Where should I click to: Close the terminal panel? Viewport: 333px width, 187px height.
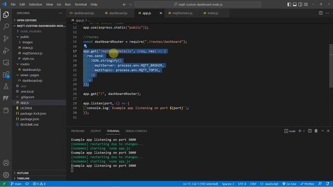(x=328, y=131)
